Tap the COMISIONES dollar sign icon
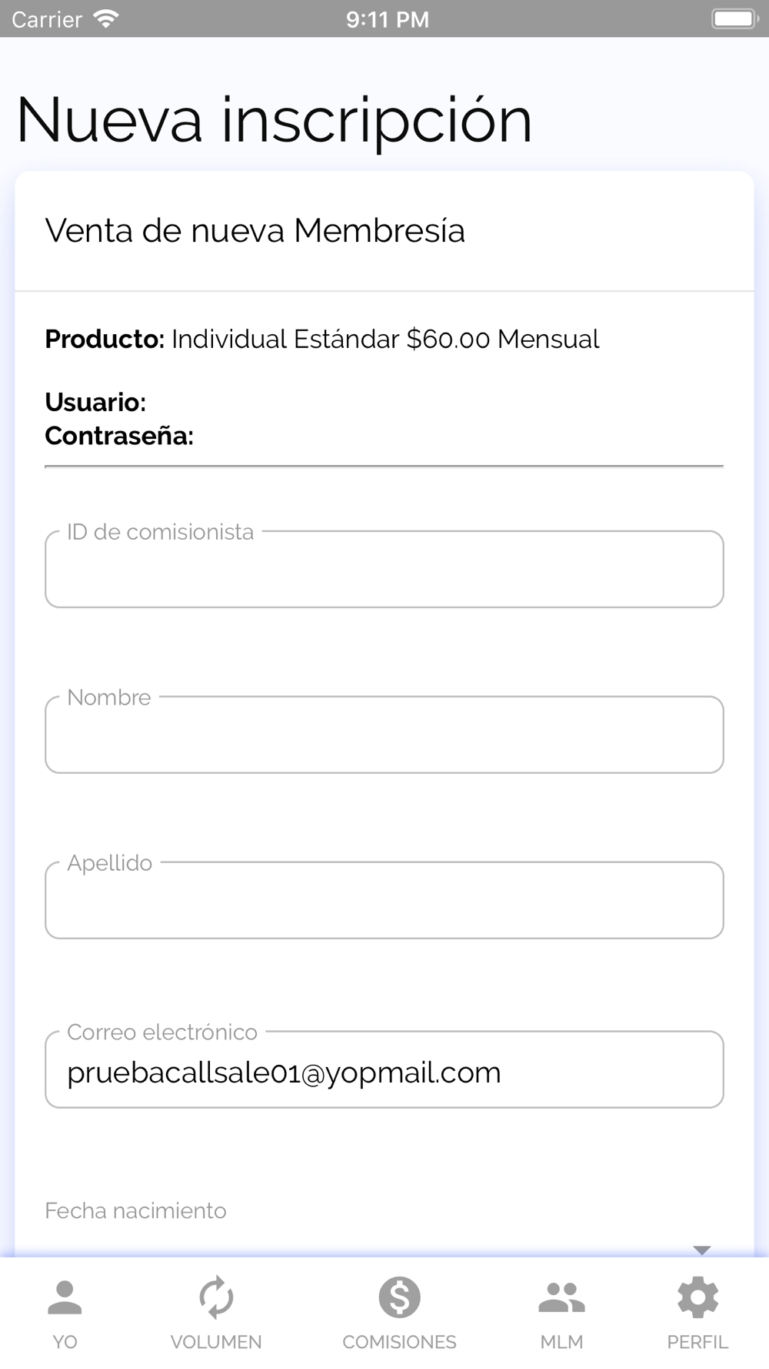The image size is (769, 1369). tap(399, 1297)
